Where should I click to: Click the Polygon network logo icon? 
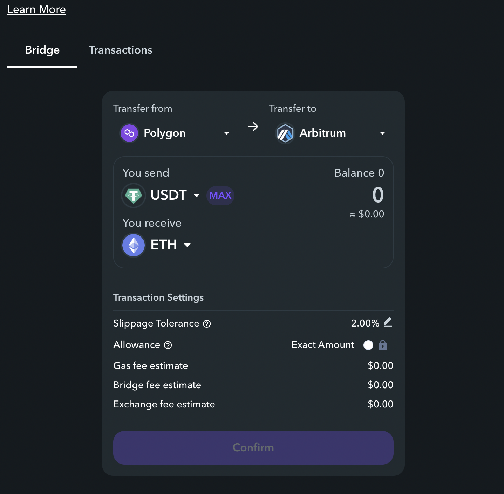pos(129,133)
